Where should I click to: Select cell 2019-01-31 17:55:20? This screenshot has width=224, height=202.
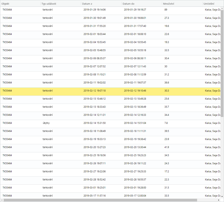94,26
